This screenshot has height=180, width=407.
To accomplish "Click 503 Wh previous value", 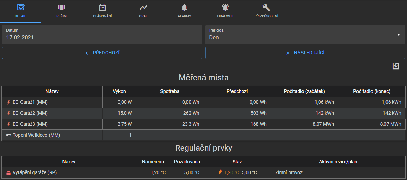I will click(258, 113).
